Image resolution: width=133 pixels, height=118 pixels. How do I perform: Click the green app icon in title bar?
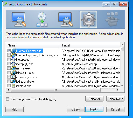coord(5,4)
